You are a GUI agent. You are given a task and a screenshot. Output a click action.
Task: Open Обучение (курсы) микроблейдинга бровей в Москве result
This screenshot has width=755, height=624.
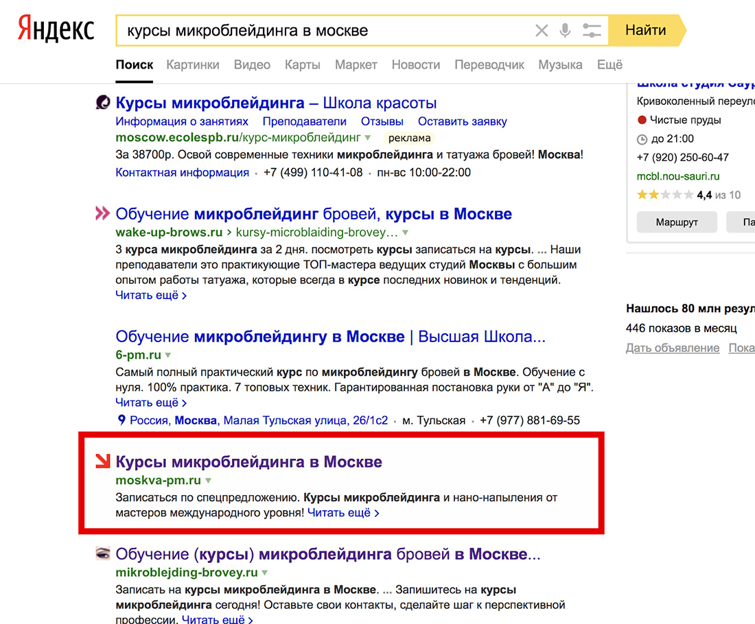click(x=328, y=554)
